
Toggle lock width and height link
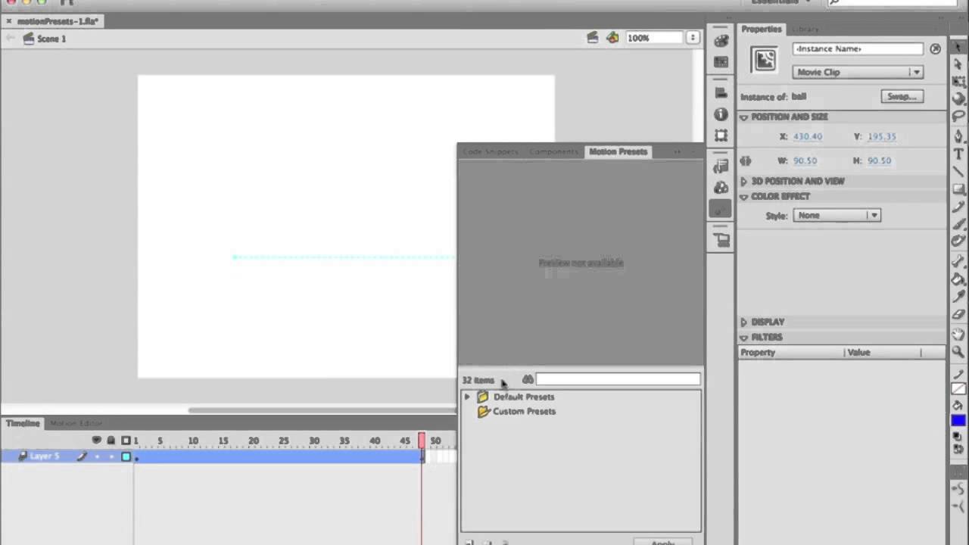(x=746, y=160)
